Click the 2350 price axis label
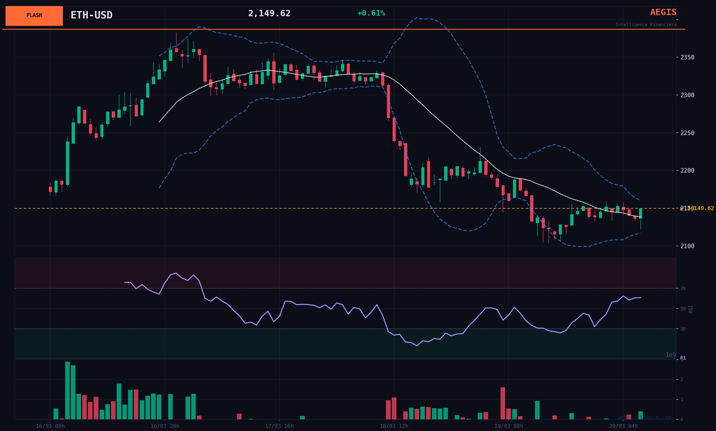The image size is (716, 431). click(x=687, y=57)
